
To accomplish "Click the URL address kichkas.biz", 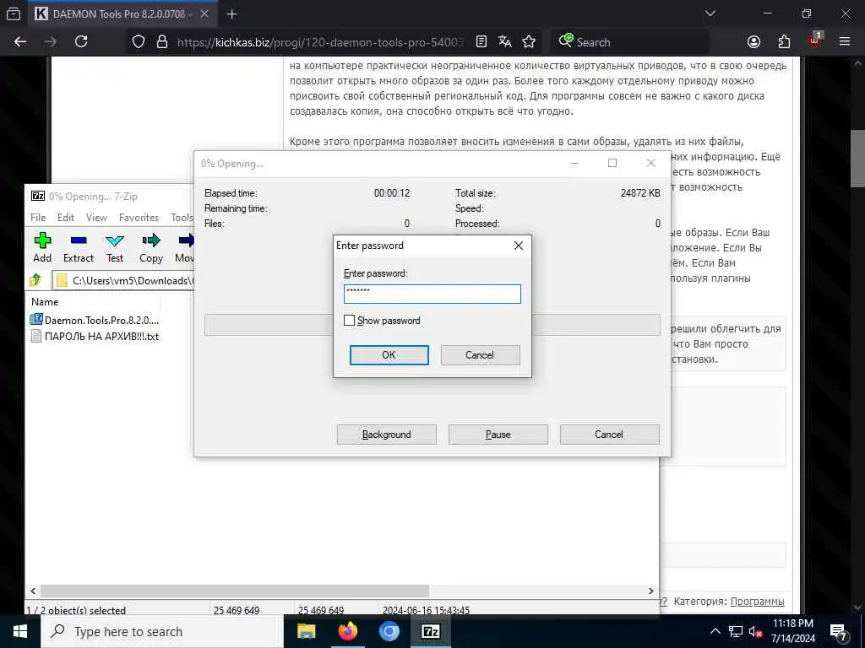I will pyautogui.click(x=320, y=42).
